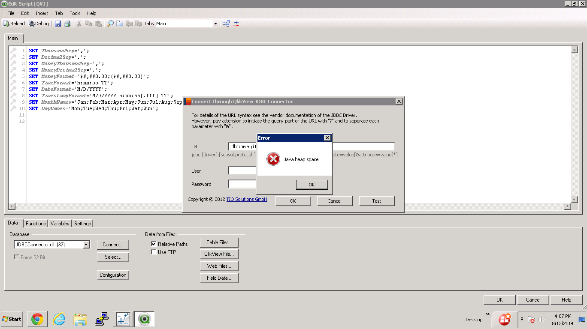Screen dimensions: 587x329
Task: Start the script Debug tool
Action: pos(39,24)
